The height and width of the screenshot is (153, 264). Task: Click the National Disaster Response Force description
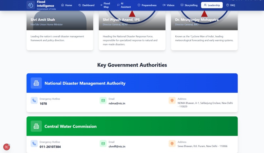[130, 40]
